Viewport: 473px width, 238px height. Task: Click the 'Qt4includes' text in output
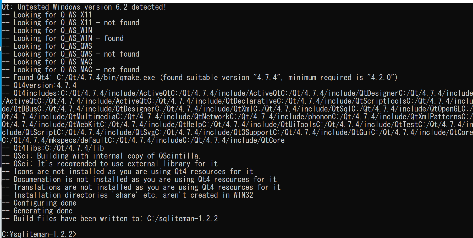[35, 93]
